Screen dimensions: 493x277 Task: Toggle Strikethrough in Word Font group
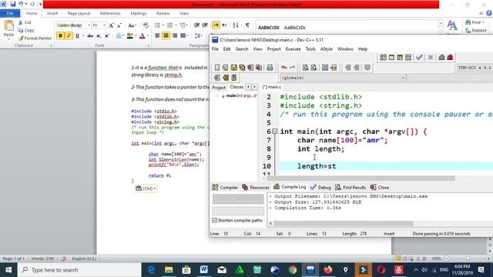tap(90, 36)
